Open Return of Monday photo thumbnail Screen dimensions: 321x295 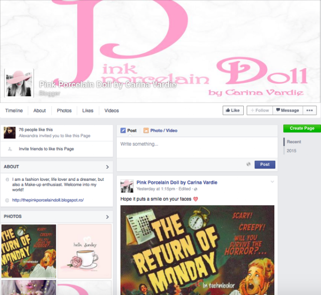point(29,251)
